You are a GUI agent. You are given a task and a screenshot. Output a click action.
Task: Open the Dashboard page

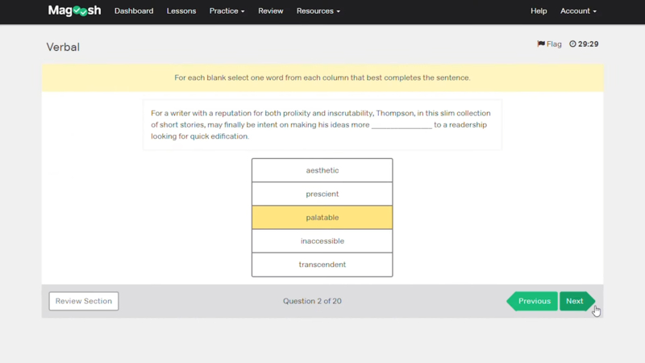[x=134, y=11]
